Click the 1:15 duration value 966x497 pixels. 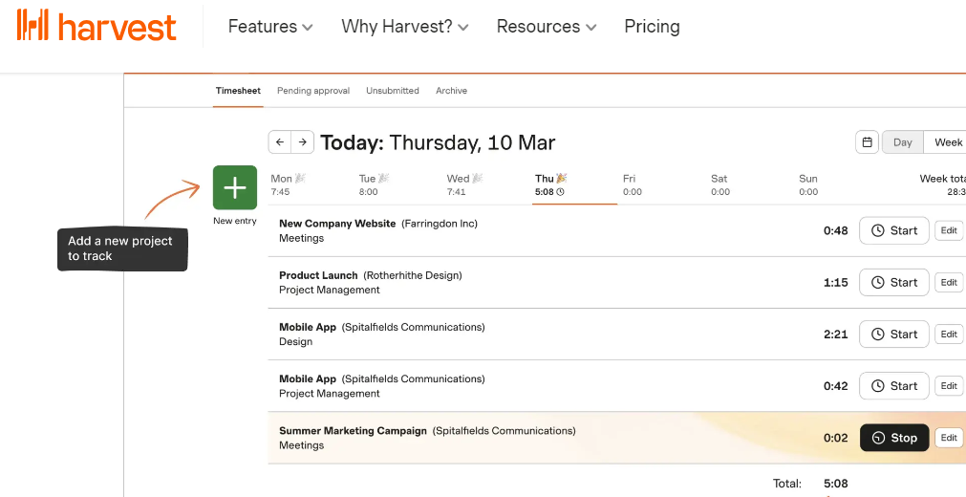(835, 282)
